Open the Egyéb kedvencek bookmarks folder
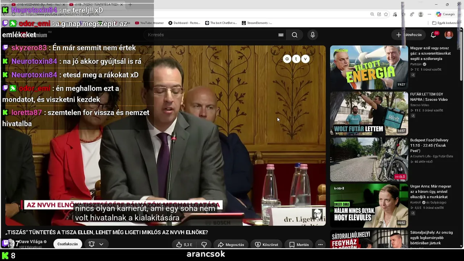 pyautogui.click(x=445, y=23)
